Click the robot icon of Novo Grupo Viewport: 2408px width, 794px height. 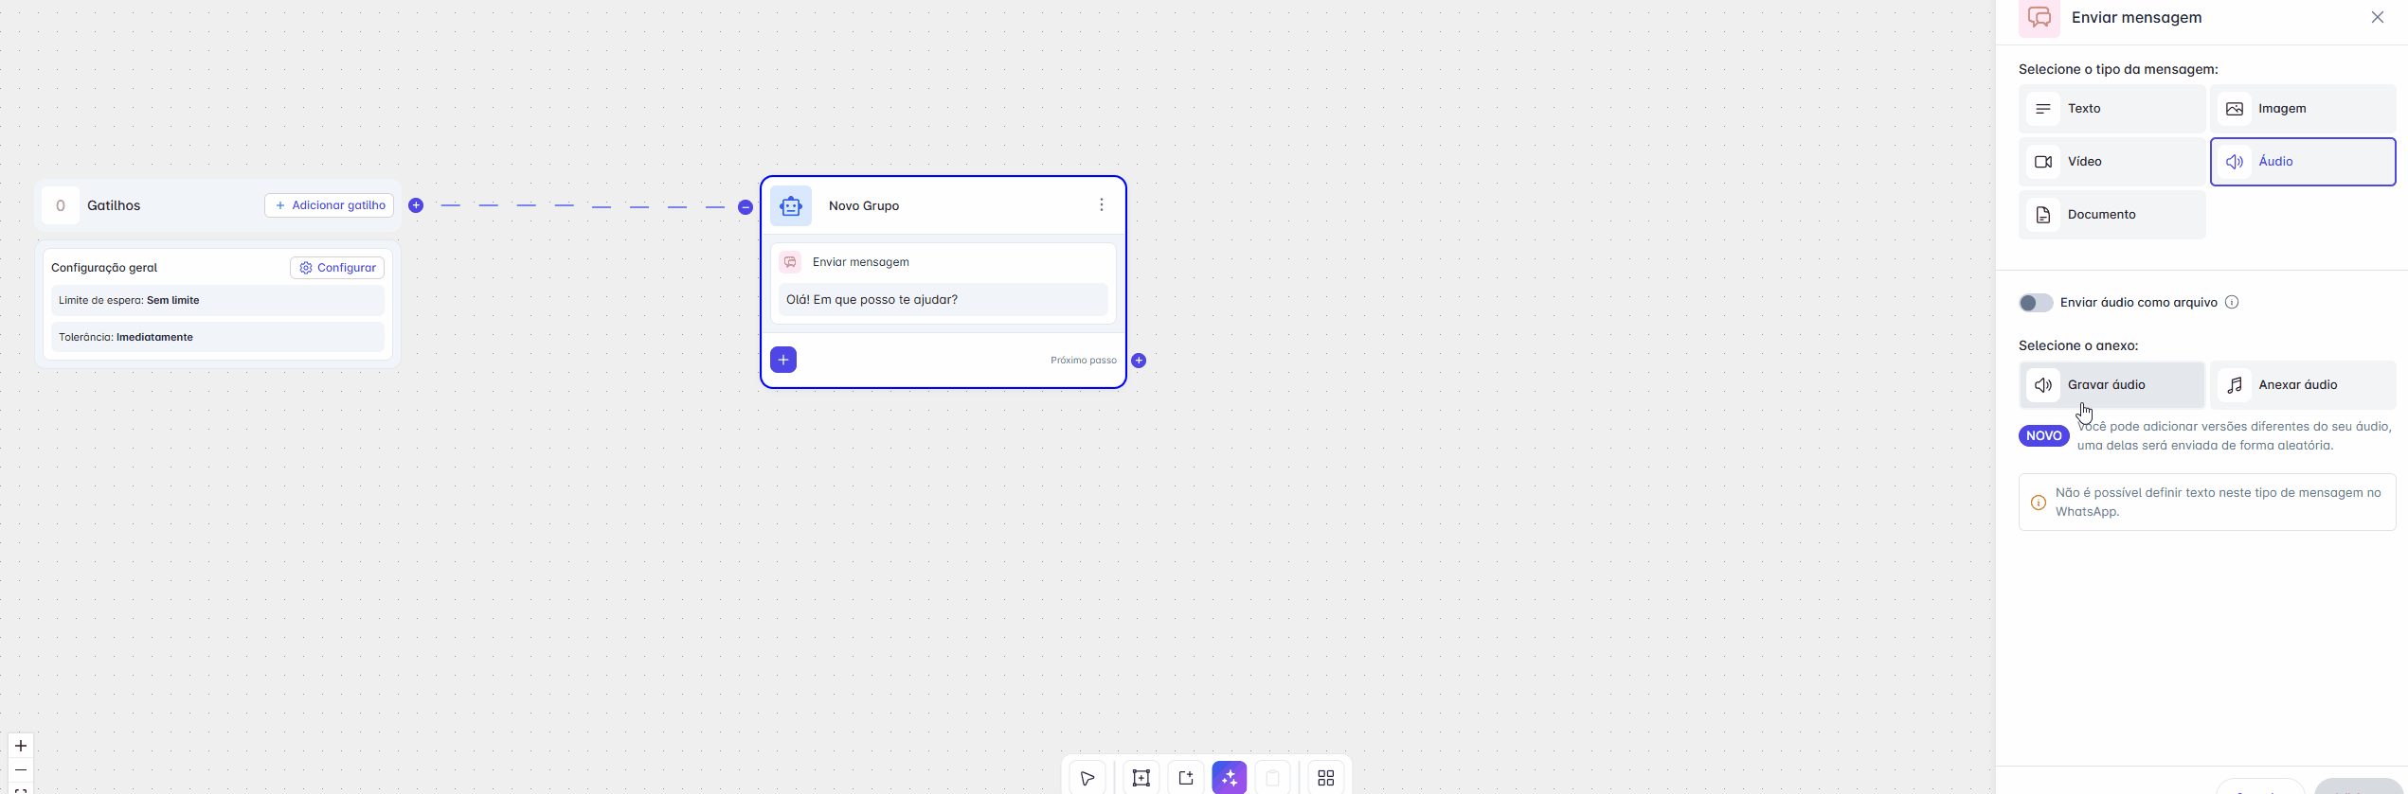click(x=791, y=205)
